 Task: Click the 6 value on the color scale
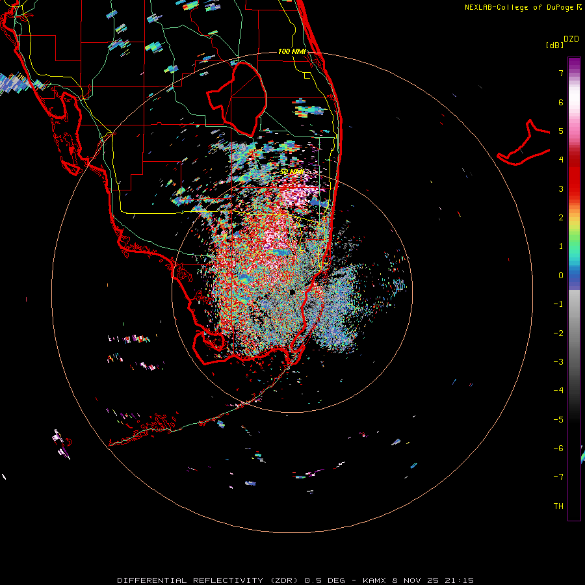tap(561, 102)
